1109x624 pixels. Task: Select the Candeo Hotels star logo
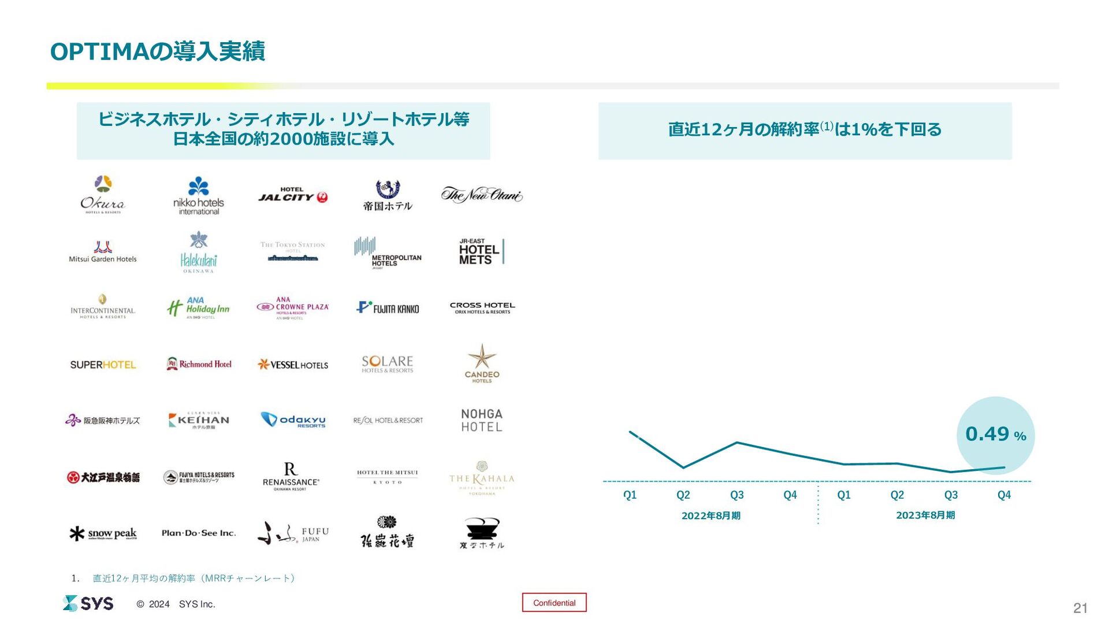[x=482, y=363]
